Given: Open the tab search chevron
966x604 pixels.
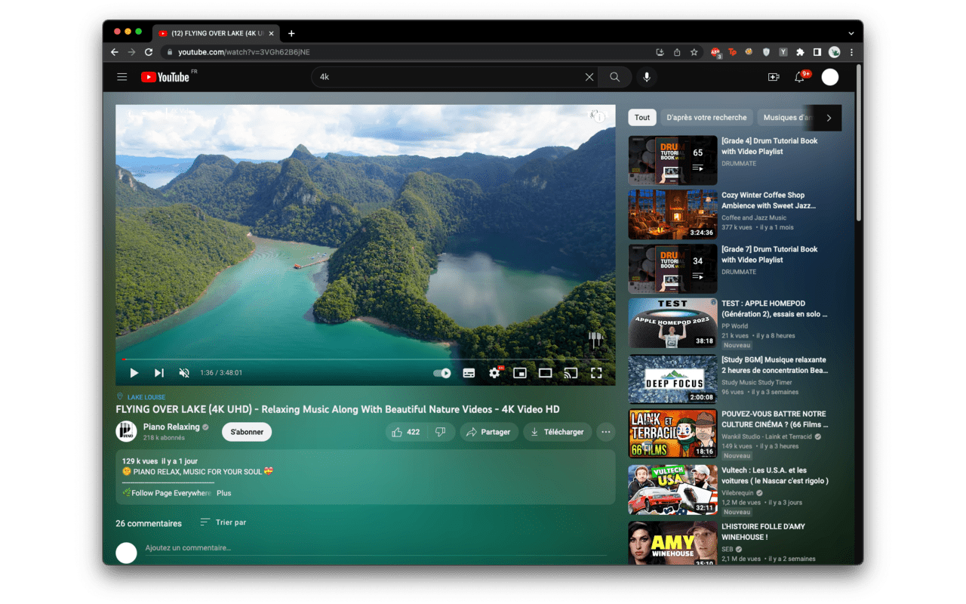Looking at the screenshot, I should [x=851, y=33].
